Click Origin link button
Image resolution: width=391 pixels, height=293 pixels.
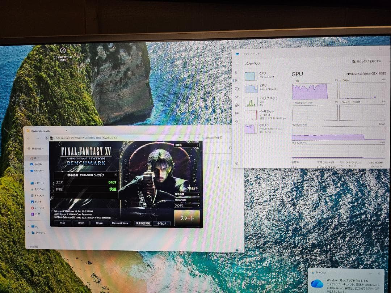point(99,223)
